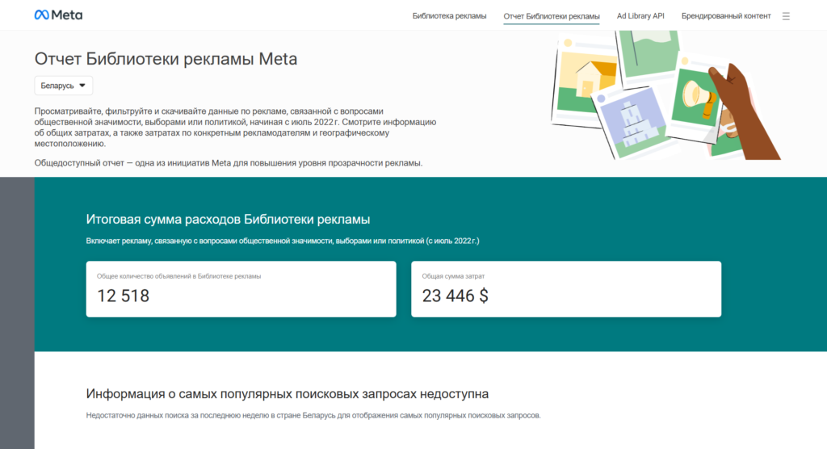Viewport: 827px width, 449px height.
Task: Click the illustration of photo cards
Action: pyautogui.click(x=665, y=95)
